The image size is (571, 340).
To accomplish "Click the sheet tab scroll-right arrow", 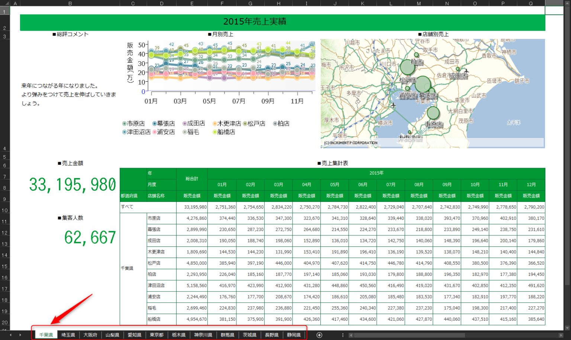I will coord(20,335).
